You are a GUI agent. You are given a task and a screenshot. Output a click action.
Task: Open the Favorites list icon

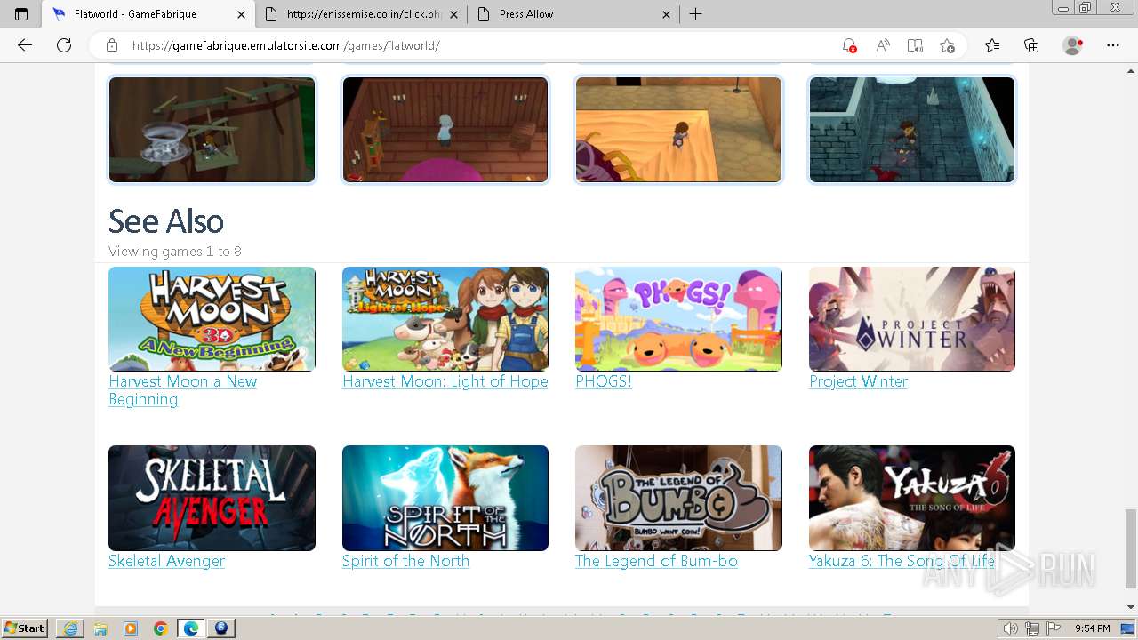pos(992,45)
